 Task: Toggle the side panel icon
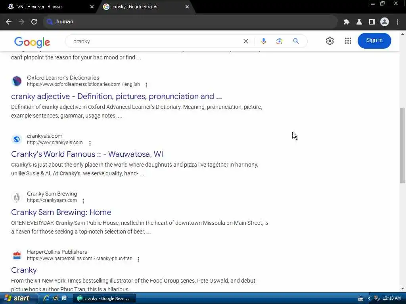tap(372, 22)
